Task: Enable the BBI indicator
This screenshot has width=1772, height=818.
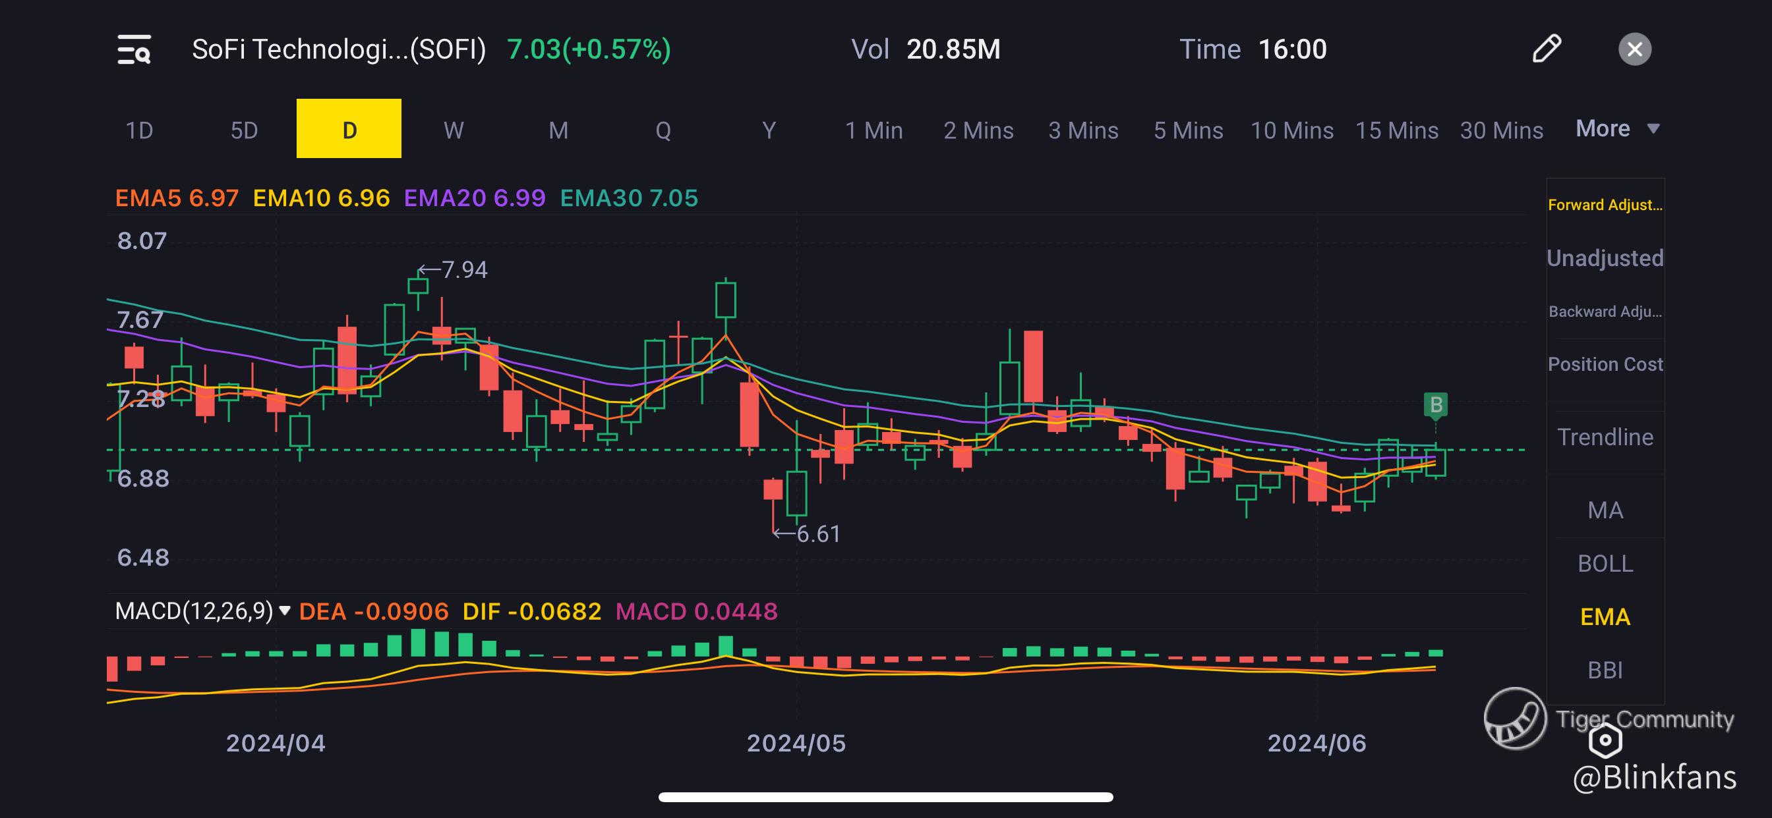Action: pos(1605,670)
